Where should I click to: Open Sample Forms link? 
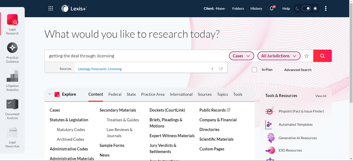(112, 146)
